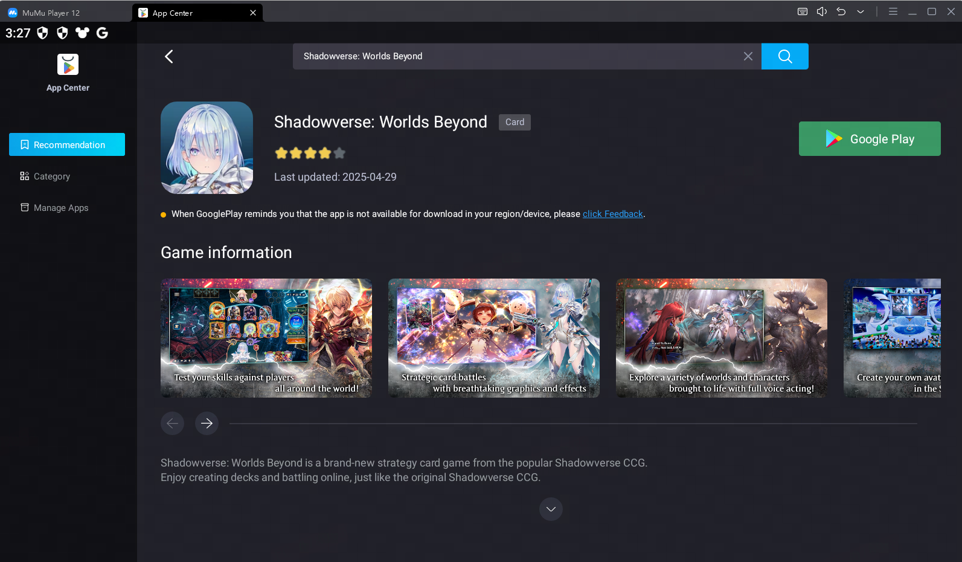
Task: Click the star rating of the game
Action: click(x=310, y=153)
